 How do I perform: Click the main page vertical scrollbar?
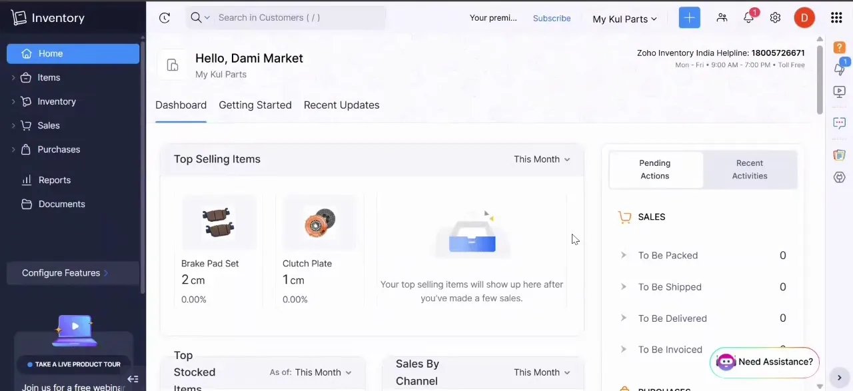[820, 79]
